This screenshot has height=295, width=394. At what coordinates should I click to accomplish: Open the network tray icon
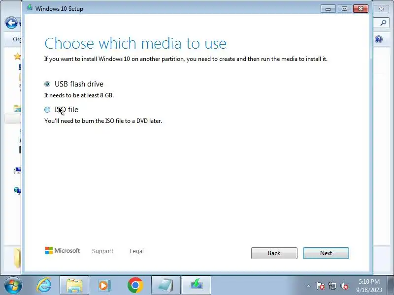(x=332, y=286)
